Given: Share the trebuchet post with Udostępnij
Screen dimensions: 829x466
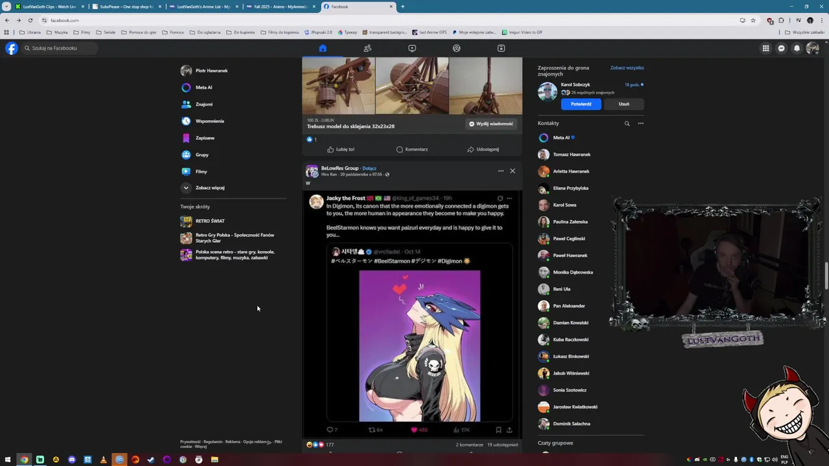Looking at the screenshot, I should click(x=483, y=150).
